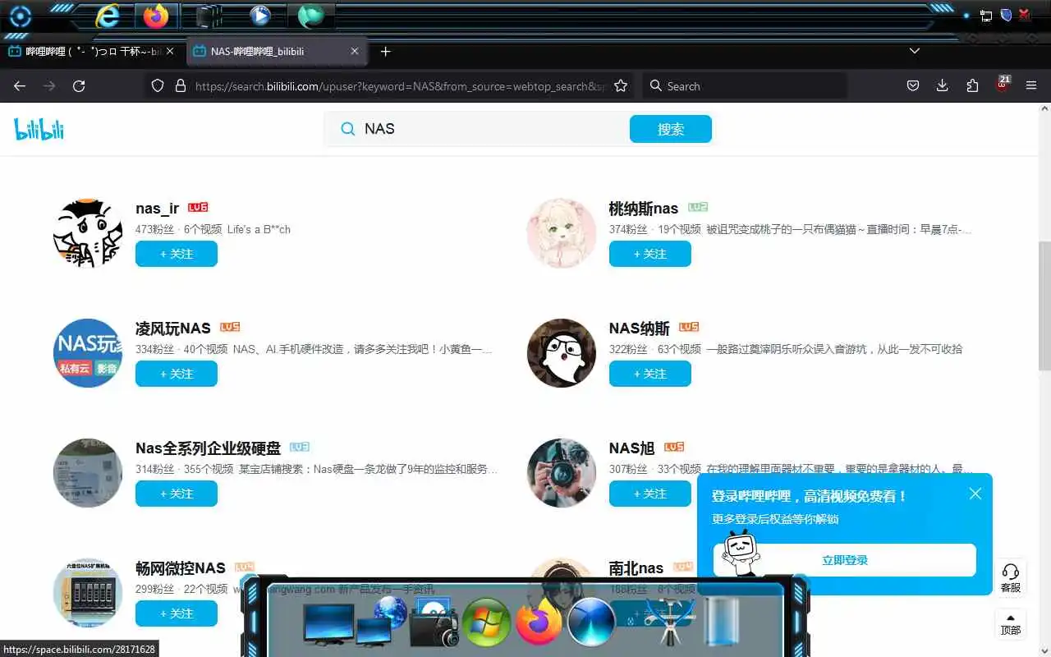The width and height of the screenshot is (1051, 657).
Task: Open 桃纳斯nas profile name link
Action: tap(644, 209)
